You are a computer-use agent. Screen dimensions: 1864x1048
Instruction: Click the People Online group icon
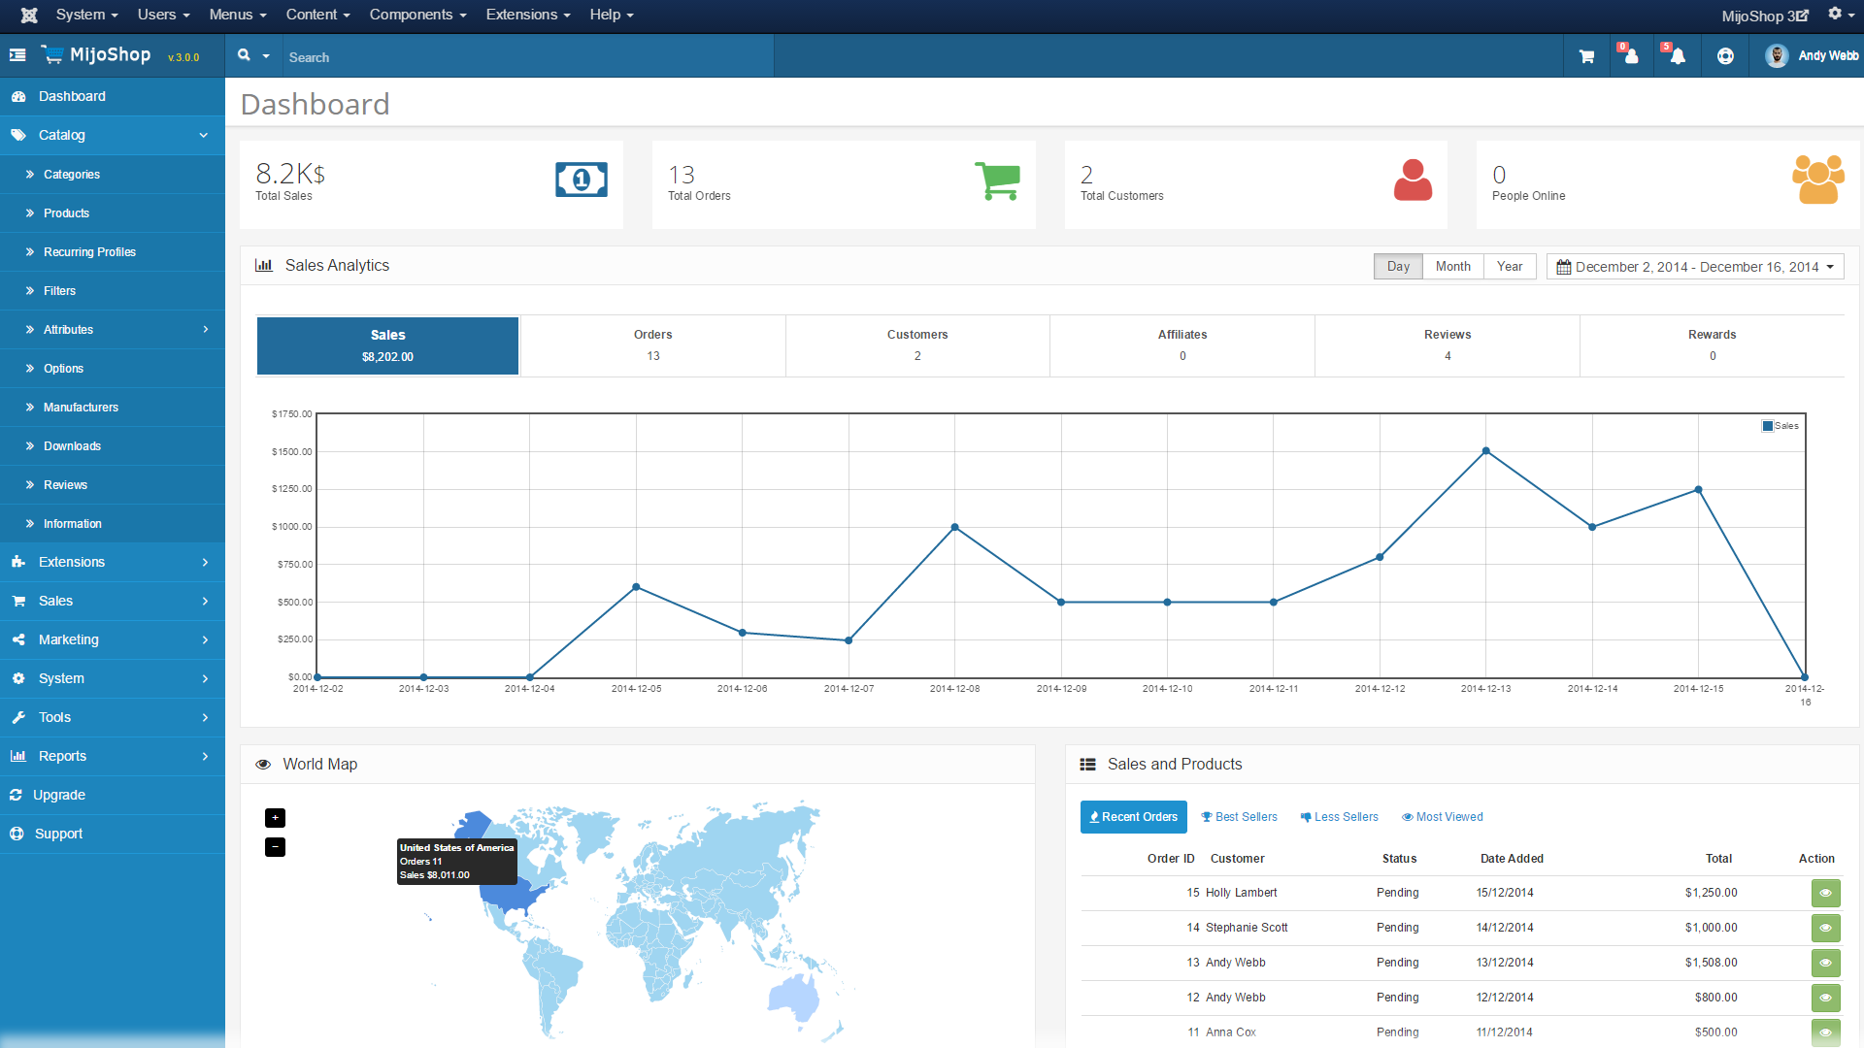point(1818,180)
